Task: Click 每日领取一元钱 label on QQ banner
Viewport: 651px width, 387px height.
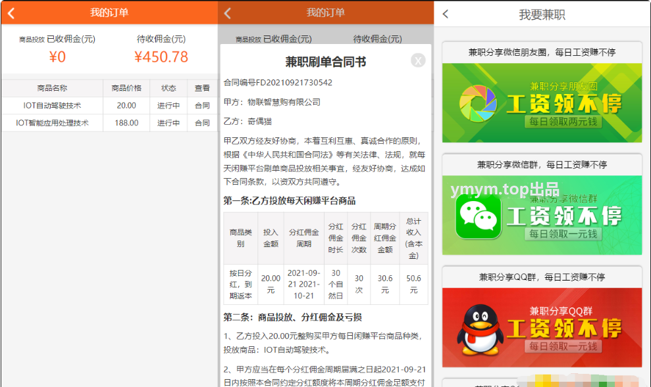Action: [x=563, y=346]
